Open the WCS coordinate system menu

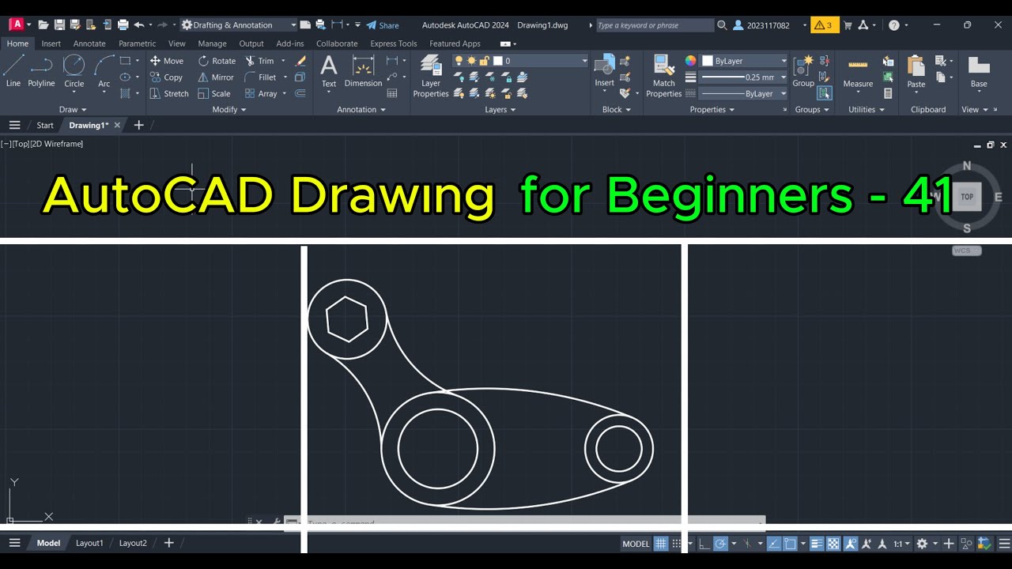click(x=966, y=251)
